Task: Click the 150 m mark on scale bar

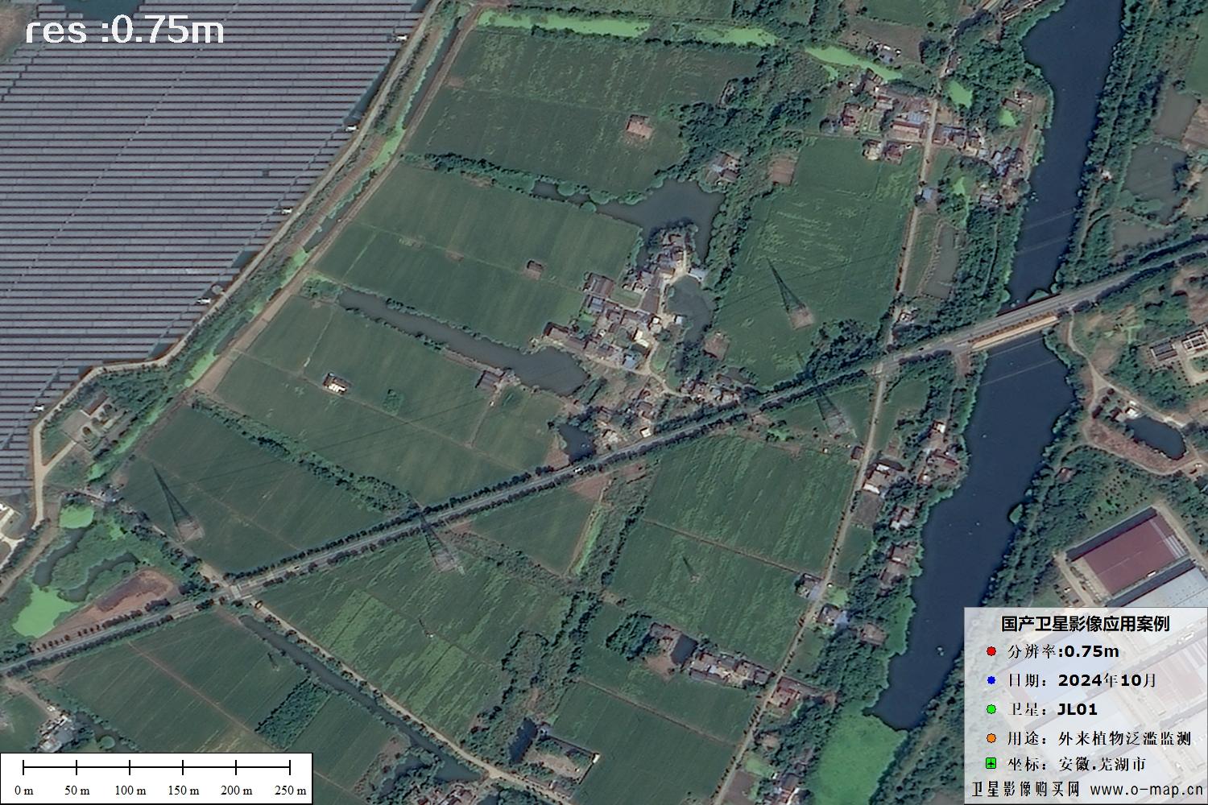Action: coord(183,790)
